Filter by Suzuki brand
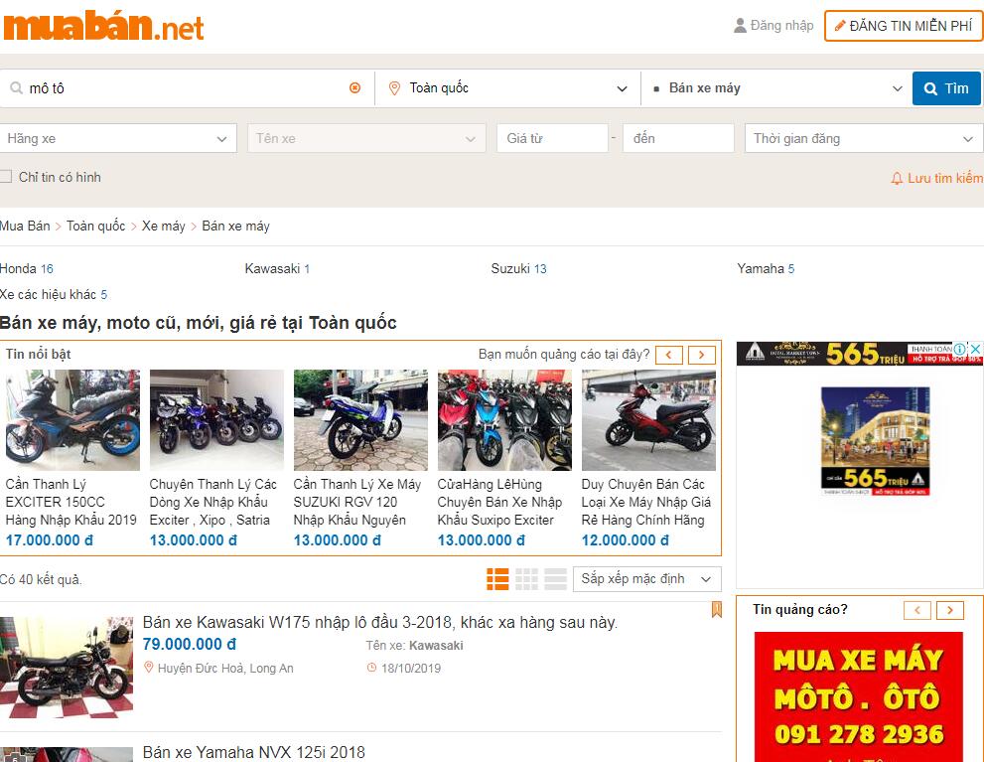Image resolution: width=984 pixels, height=762 pixels. [519, 268]
